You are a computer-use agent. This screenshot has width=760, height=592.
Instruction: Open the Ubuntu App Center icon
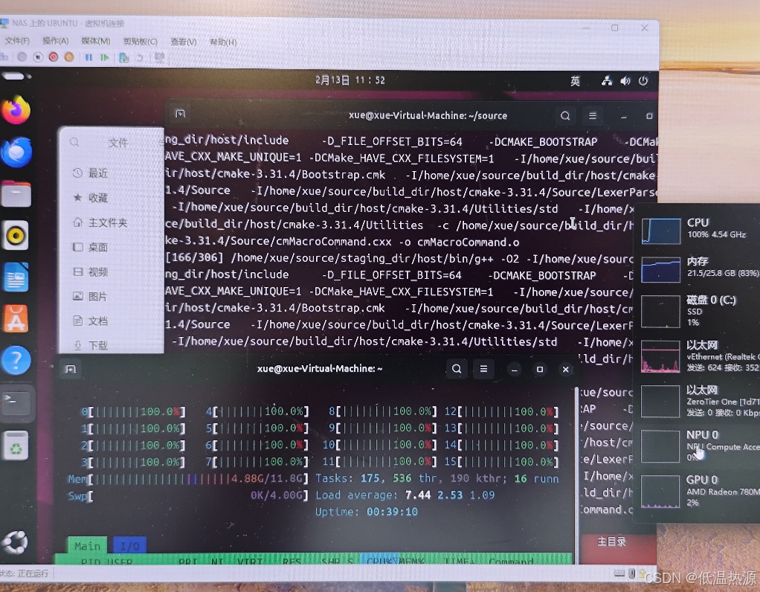(16, 318)
